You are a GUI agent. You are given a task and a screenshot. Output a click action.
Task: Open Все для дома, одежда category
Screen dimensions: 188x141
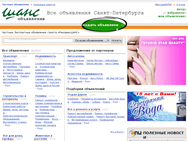pos(12,137)
